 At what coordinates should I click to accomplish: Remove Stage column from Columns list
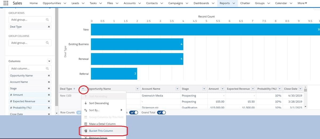click(x=49, y=88)
